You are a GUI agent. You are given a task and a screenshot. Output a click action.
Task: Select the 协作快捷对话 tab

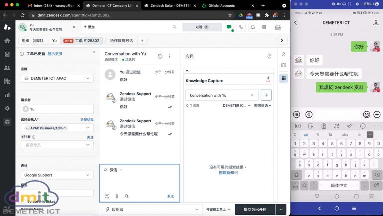tap(121, 41)
